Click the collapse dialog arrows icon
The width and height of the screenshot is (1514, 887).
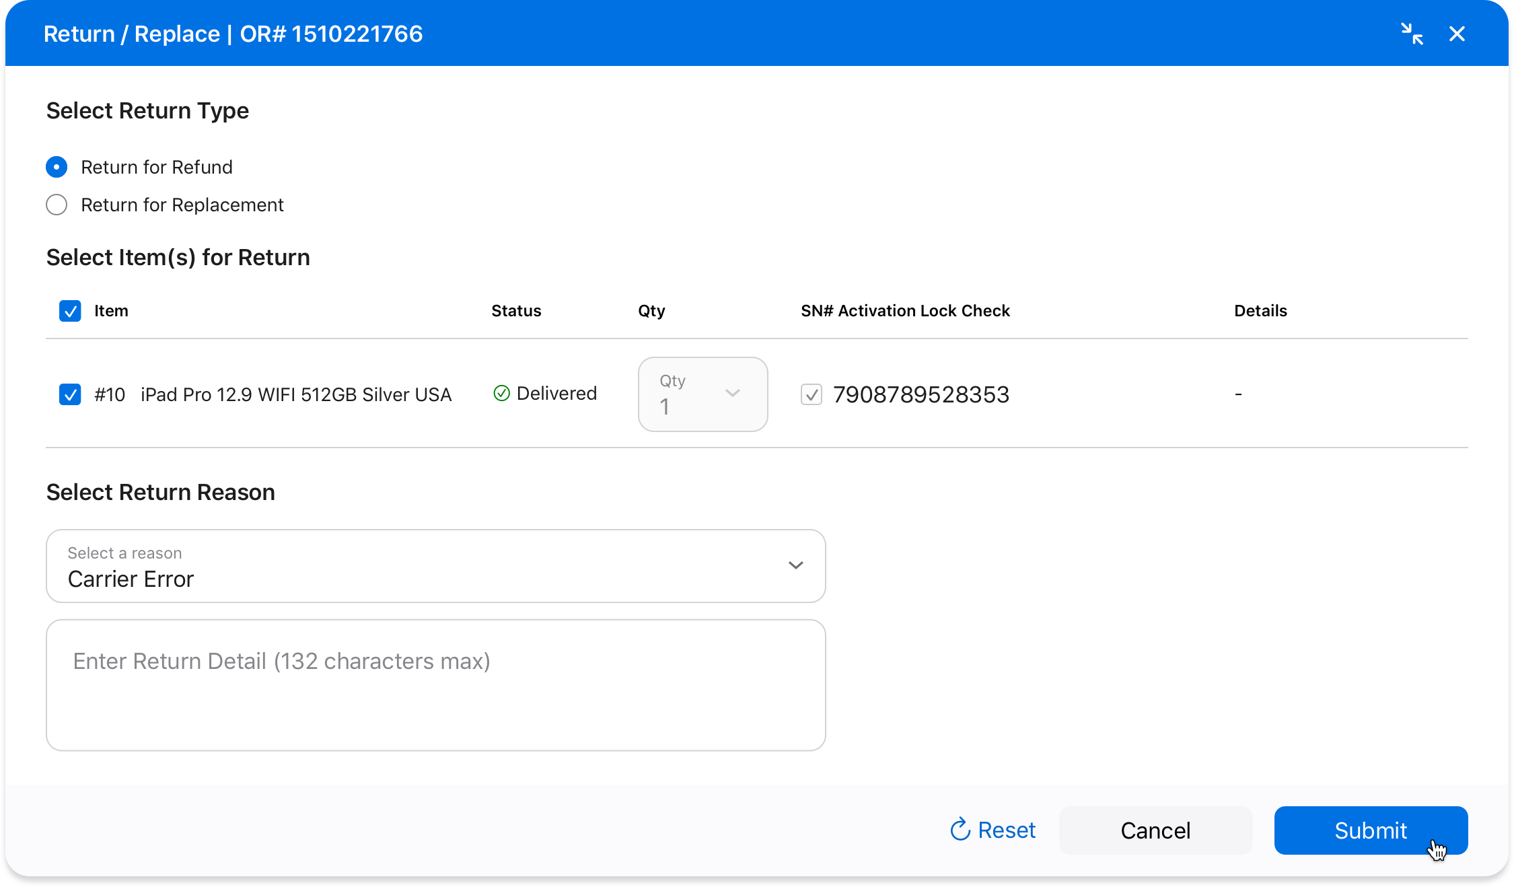(1411, 34)
